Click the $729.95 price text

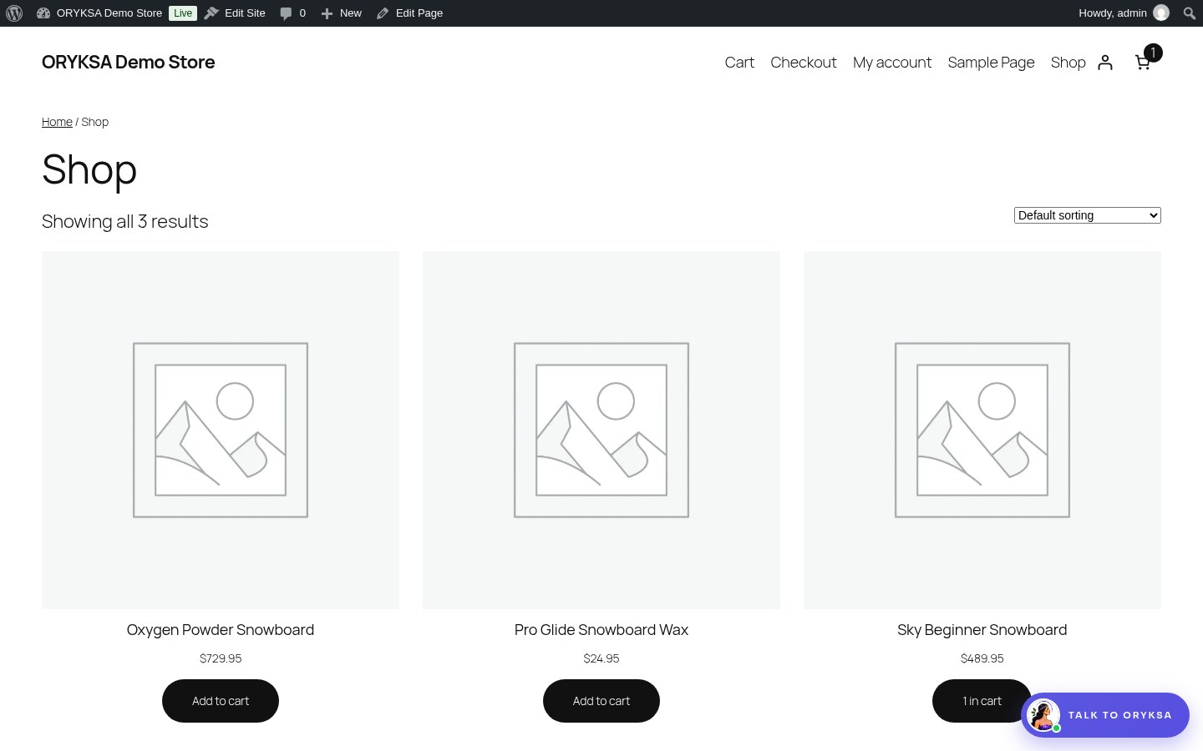(x=221, y=658)
